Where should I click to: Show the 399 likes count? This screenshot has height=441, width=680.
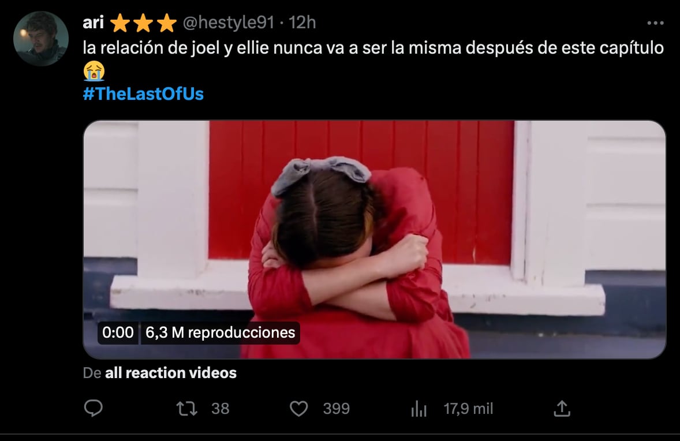click(336, 409)
